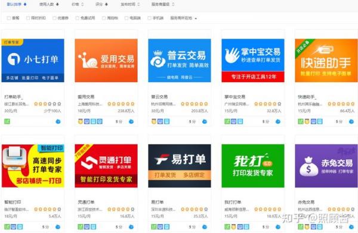
Task: Open the 灵通打单 title link
Action: 86,202
